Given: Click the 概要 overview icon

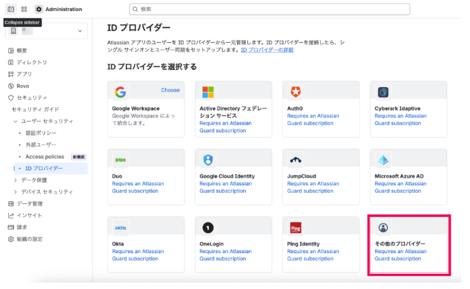Looking at the screenshot, I should 11,50.
